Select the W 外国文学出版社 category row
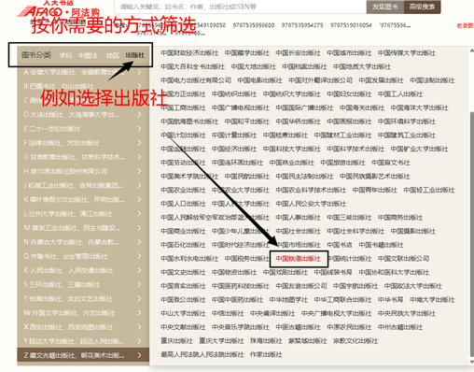 [x=83, y=313]
